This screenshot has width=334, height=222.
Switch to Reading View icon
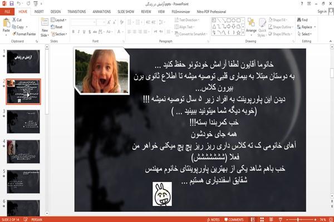(x=271, y=220)
